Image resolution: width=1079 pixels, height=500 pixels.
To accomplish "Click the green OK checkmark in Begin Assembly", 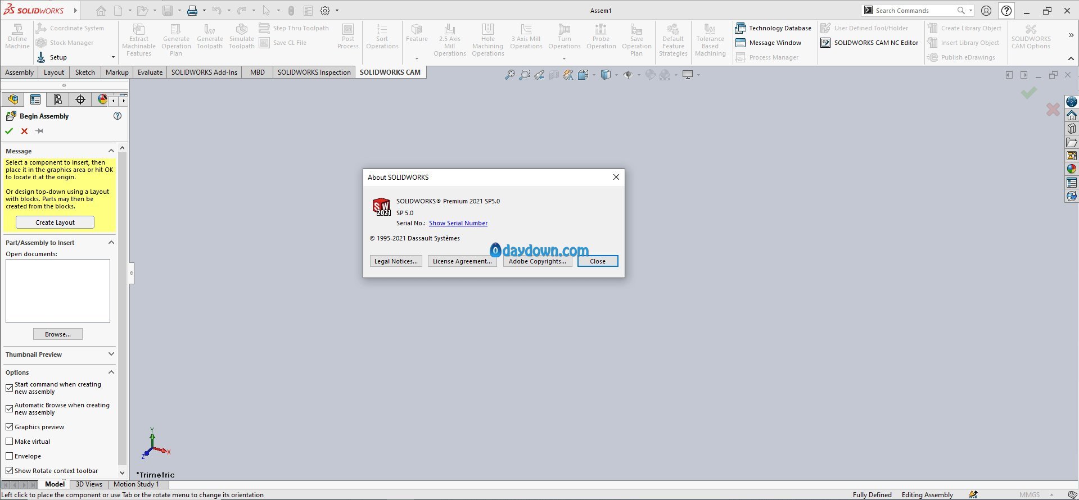I will coord(9,131).
